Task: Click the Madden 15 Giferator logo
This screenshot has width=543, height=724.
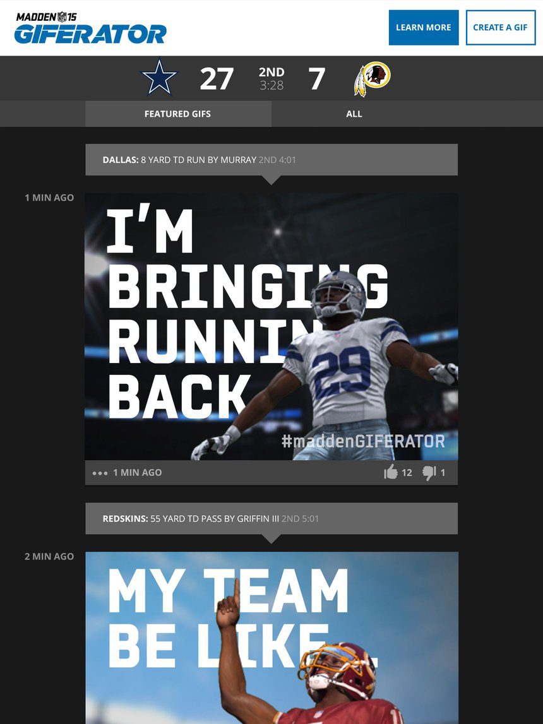Action: tap(90, 28)
